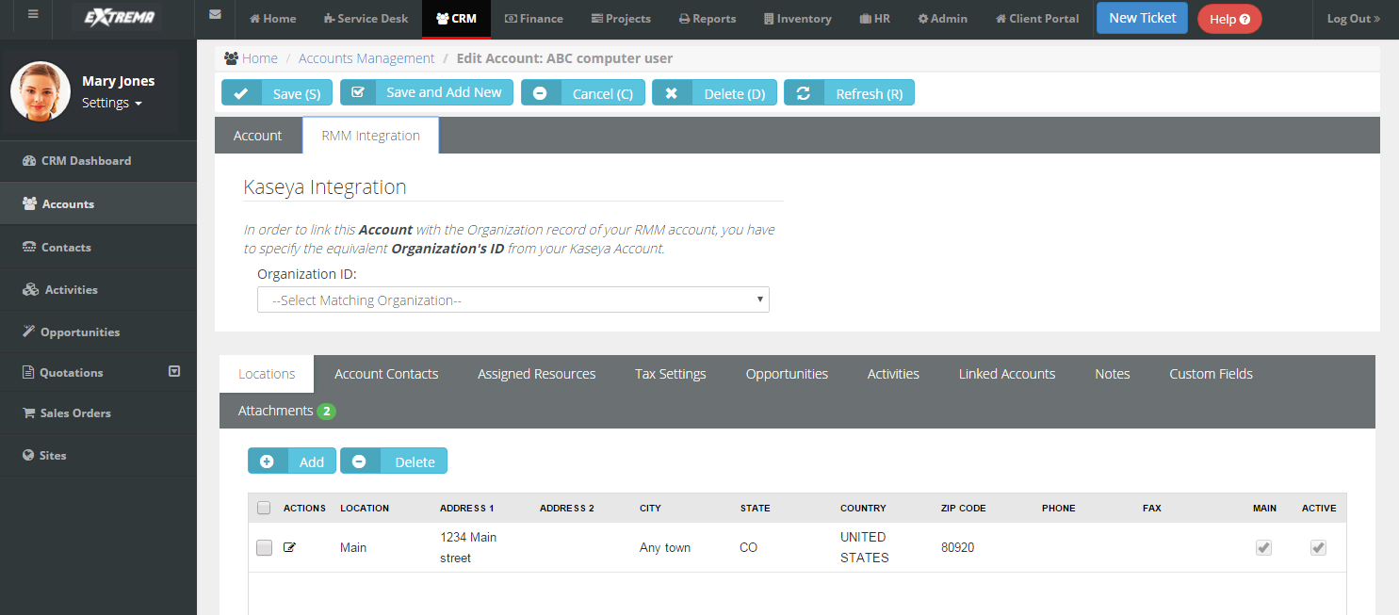Click the zip code value 80920
This screenshot has height=615, width=1399.
tap(957, 547)
